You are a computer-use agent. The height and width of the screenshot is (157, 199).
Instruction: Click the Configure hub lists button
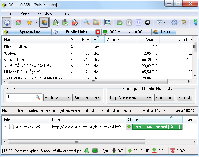165,98
